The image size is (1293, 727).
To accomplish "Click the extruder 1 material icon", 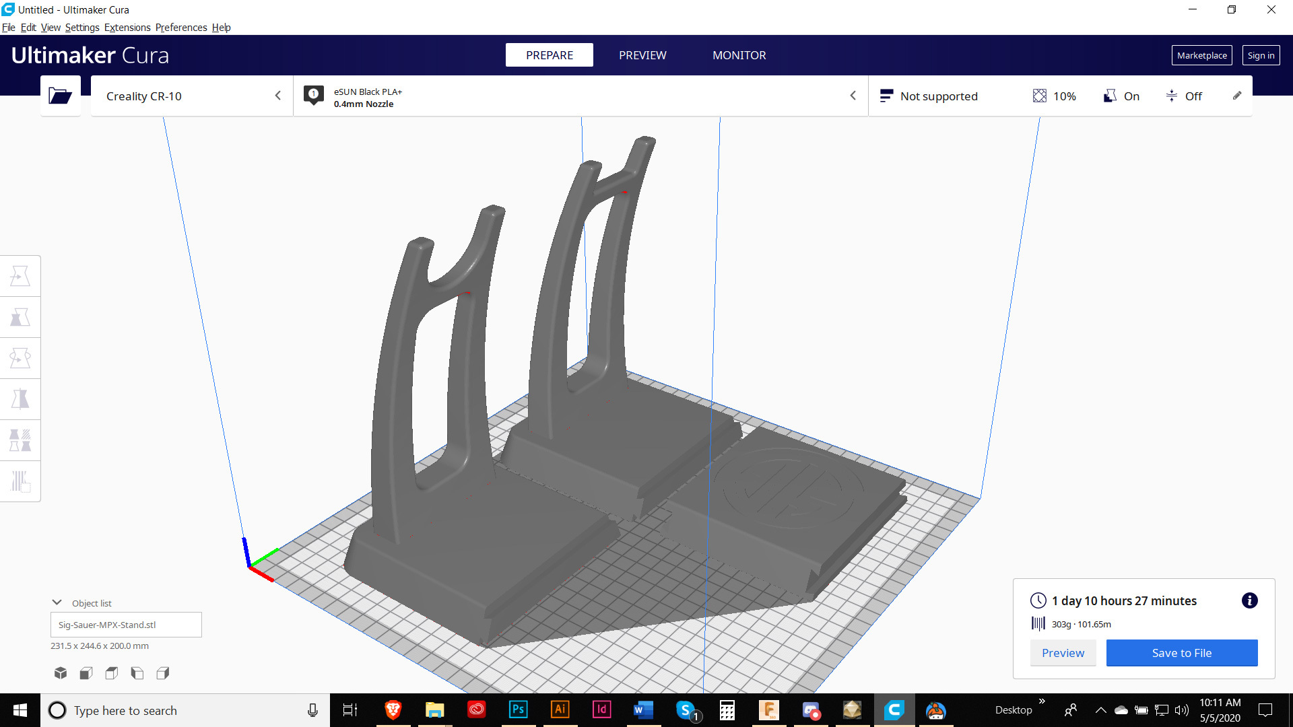I will click(x=313, y=96).
